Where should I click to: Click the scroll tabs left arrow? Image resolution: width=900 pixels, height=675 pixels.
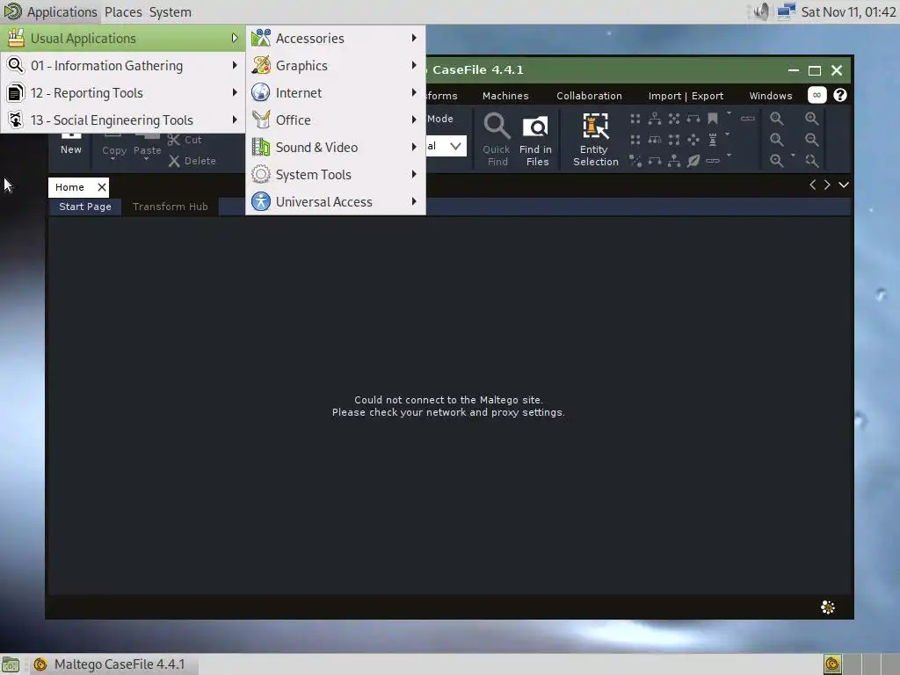click(x=812, y=185)
